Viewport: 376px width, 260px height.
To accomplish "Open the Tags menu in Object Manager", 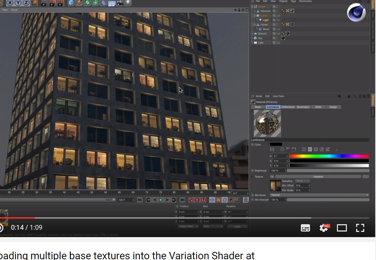I will click(293, 1).
